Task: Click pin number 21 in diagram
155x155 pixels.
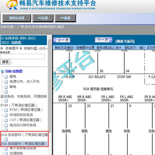Action: pyautogui.click(x=112, y=106)
